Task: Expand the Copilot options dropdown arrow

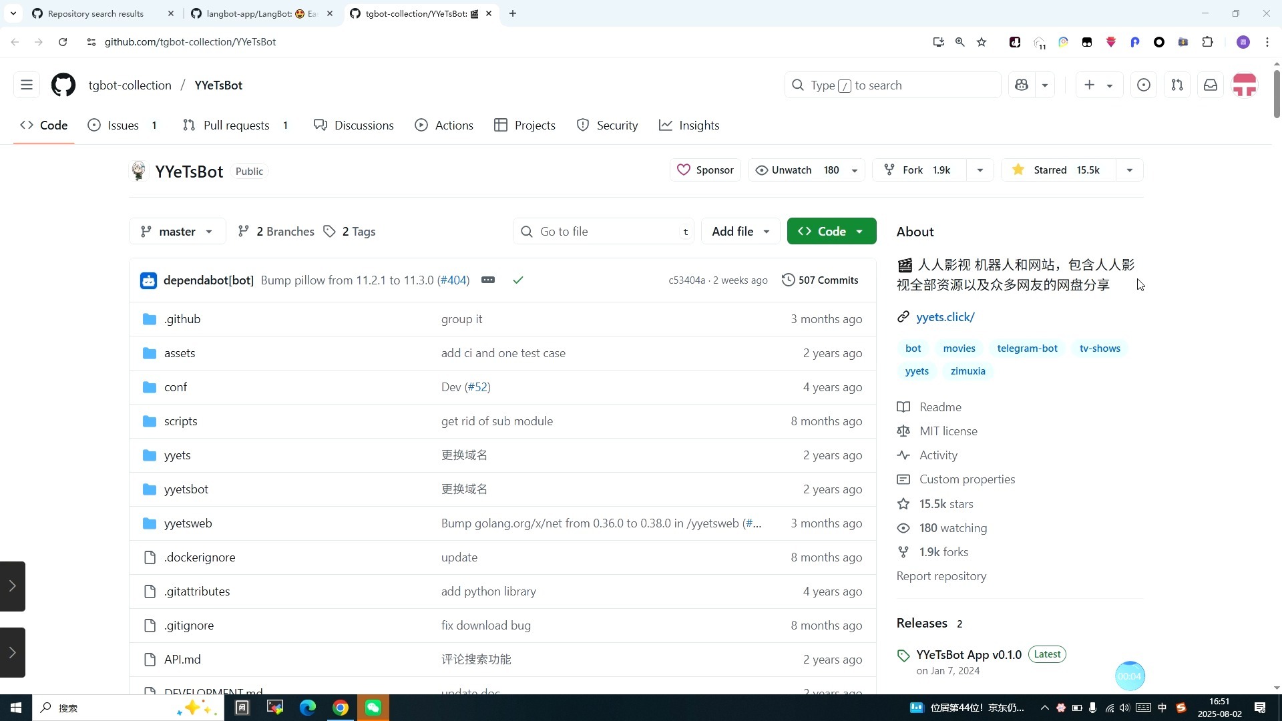Action: [x=1045, y=85]
